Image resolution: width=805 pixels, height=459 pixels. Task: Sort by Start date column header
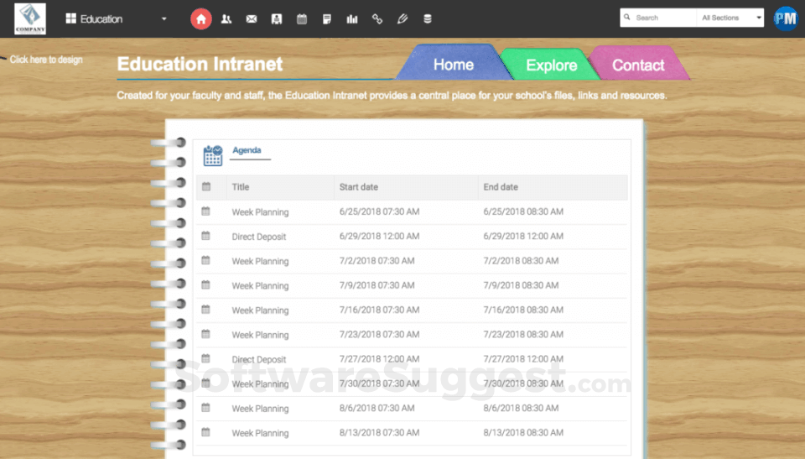pyautogui.click(x=358, y=187)
